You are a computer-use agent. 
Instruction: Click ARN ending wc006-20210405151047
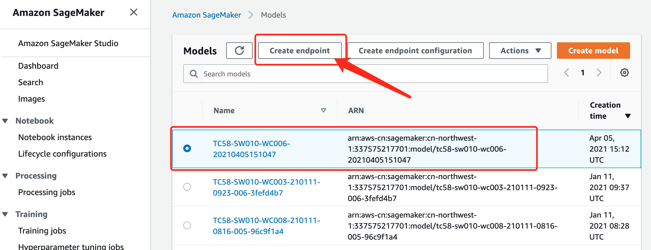(x=427, y=149)
